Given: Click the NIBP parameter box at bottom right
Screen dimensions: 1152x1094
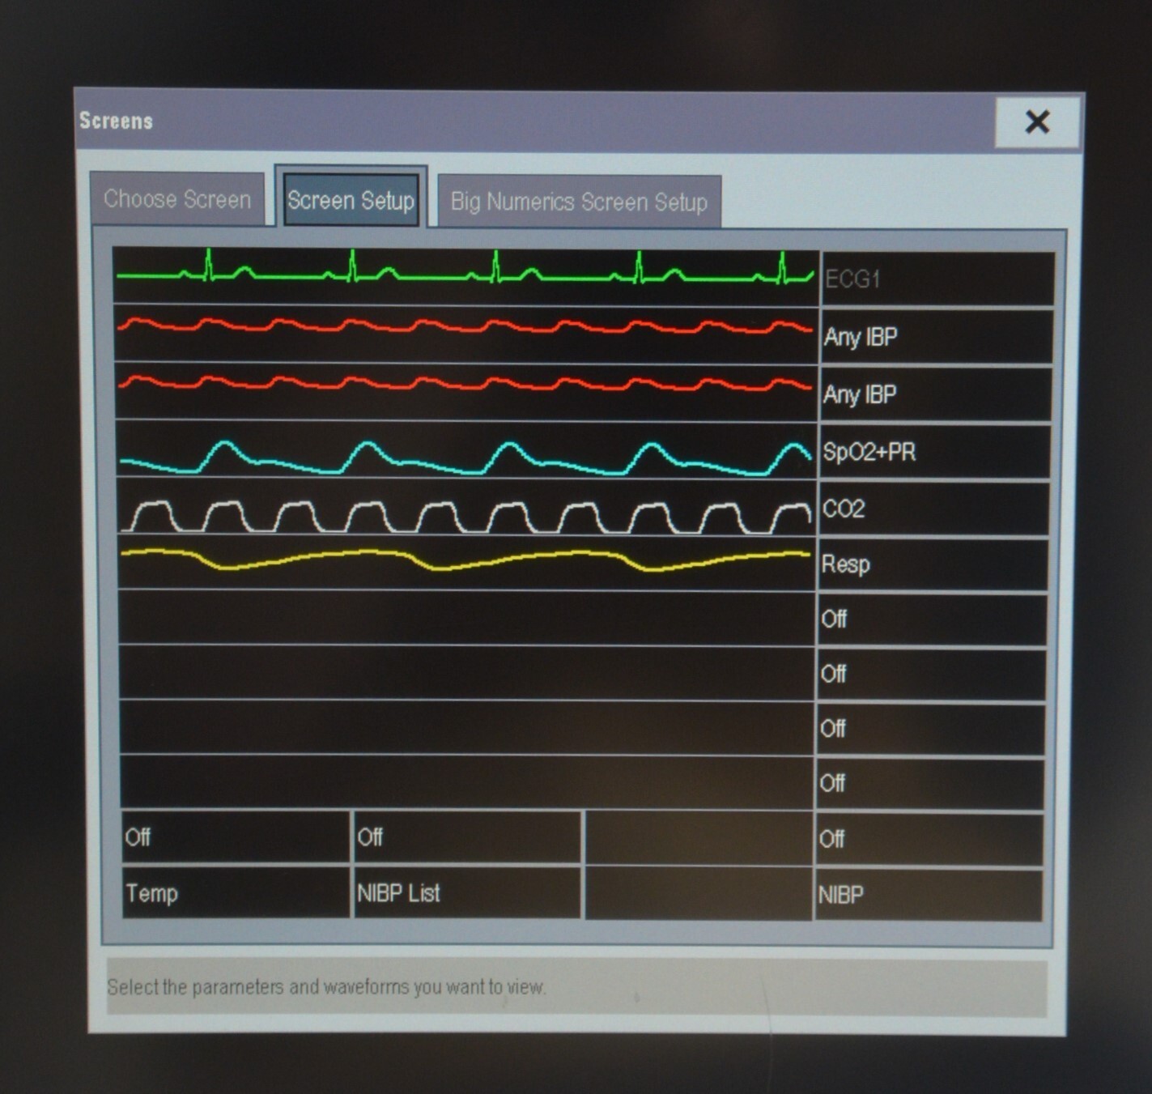Looking at the screenshot, I should (928, 895).
